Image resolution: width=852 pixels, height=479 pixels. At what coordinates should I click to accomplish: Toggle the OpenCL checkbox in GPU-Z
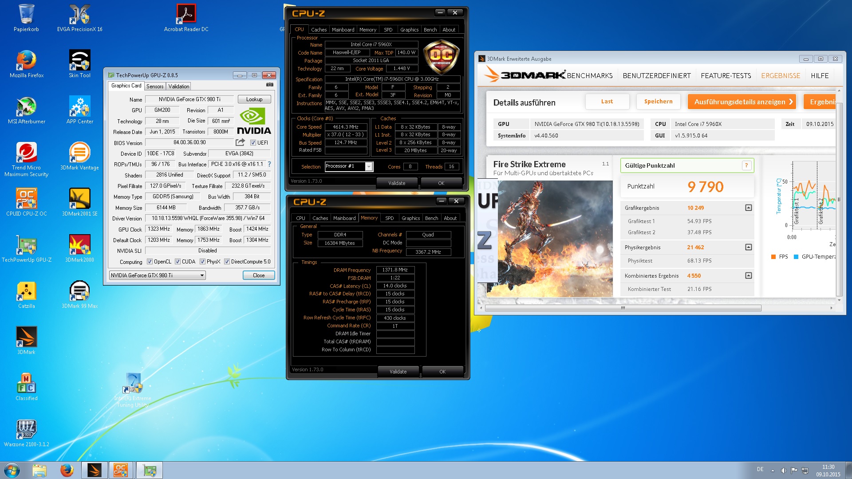(150, 262)
